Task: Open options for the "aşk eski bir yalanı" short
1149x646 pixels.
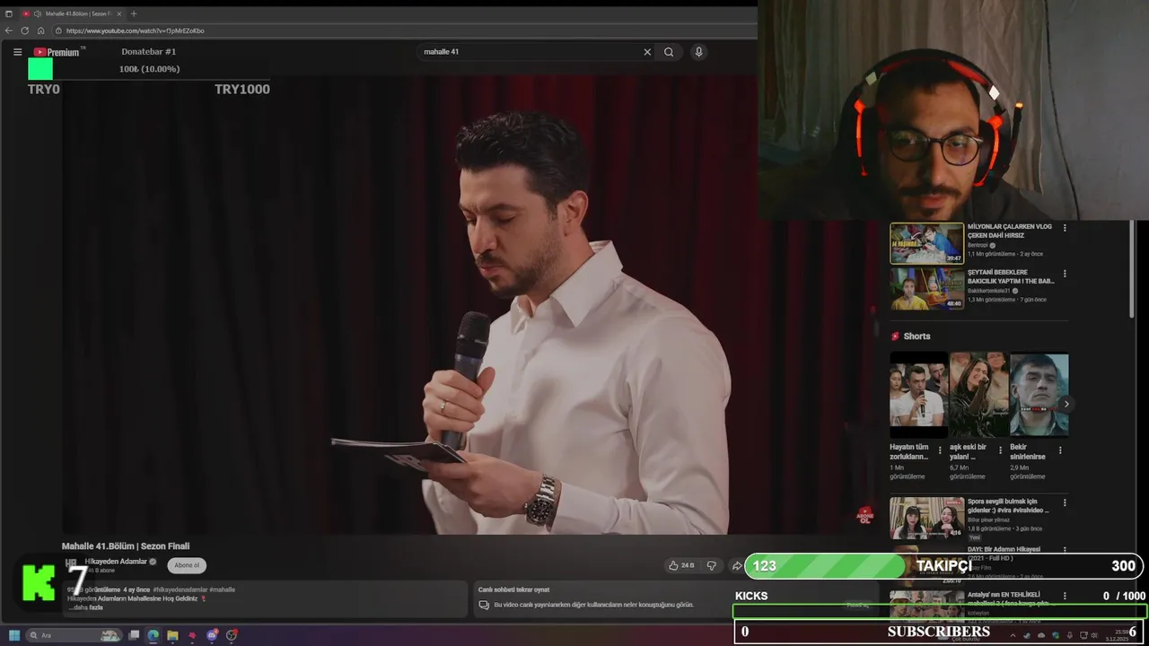Action: point(1000,450)
